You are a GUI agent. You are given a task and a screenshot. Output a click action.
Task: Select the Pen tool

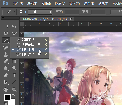click(x=6, y=76)
